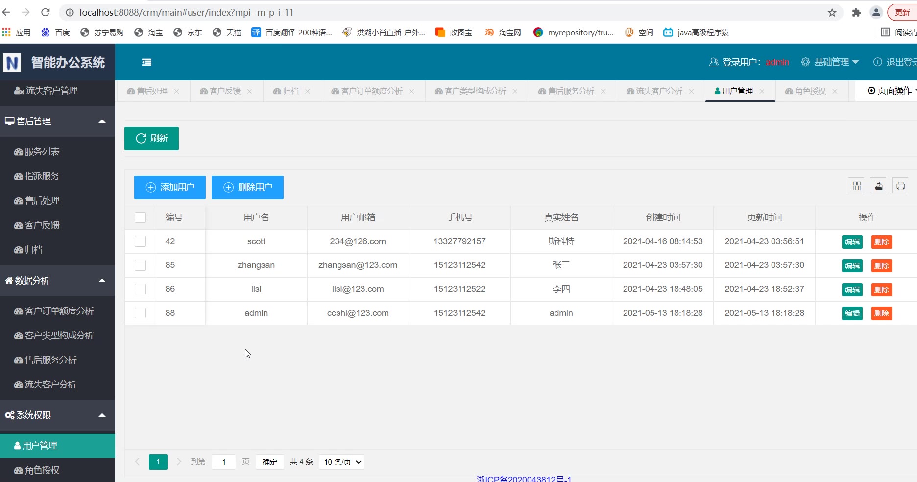This screenshot has width=917, height=482.
Task: Click the page number input field
Action: click(224, 462)
